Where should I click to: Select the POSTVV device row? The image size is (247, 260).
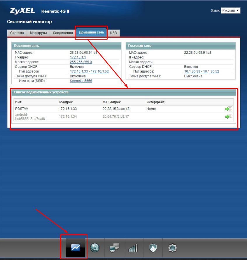point(87,109)
